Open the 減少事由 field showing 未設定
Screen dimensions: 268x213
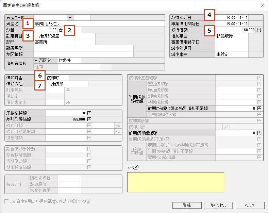231,54
